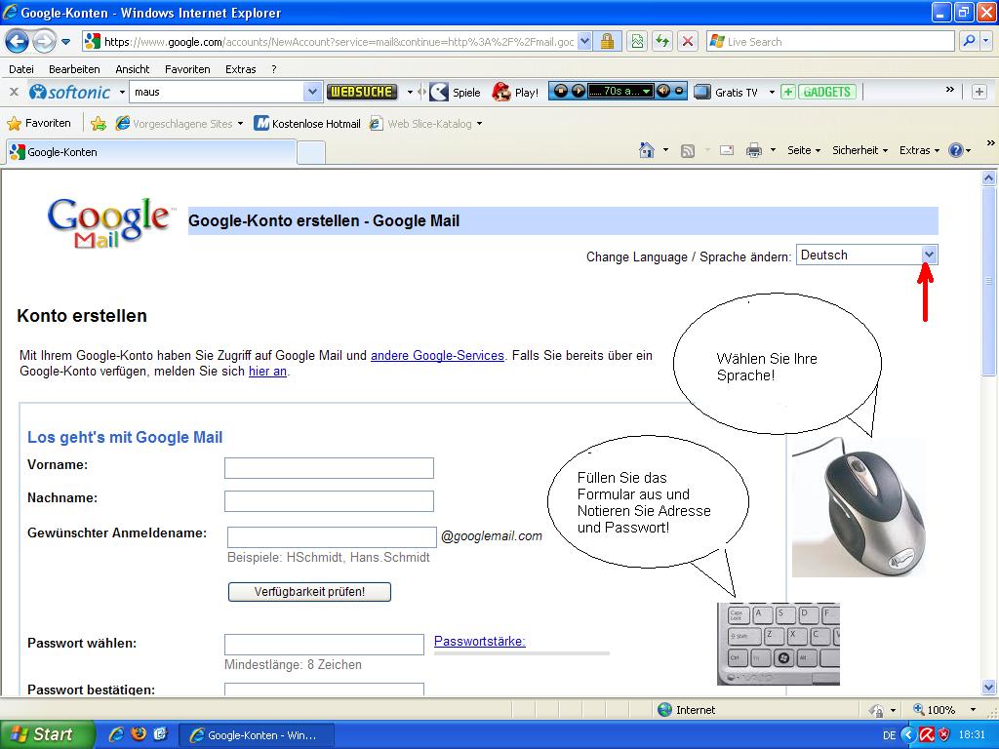Click the red X stop loading button

(688, 41)
